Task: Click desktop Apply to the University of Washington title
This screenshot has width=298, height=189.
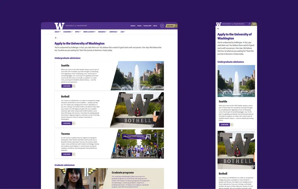Action: tap(79, 43)
